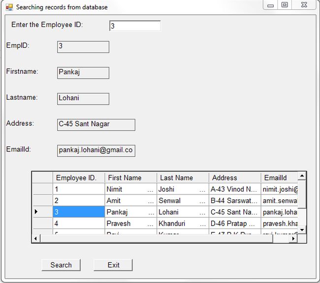The width and height of the screenshot is (320, 283).
Task: Click the Khanduri last name cell
Action: click(x=183, y=223)
